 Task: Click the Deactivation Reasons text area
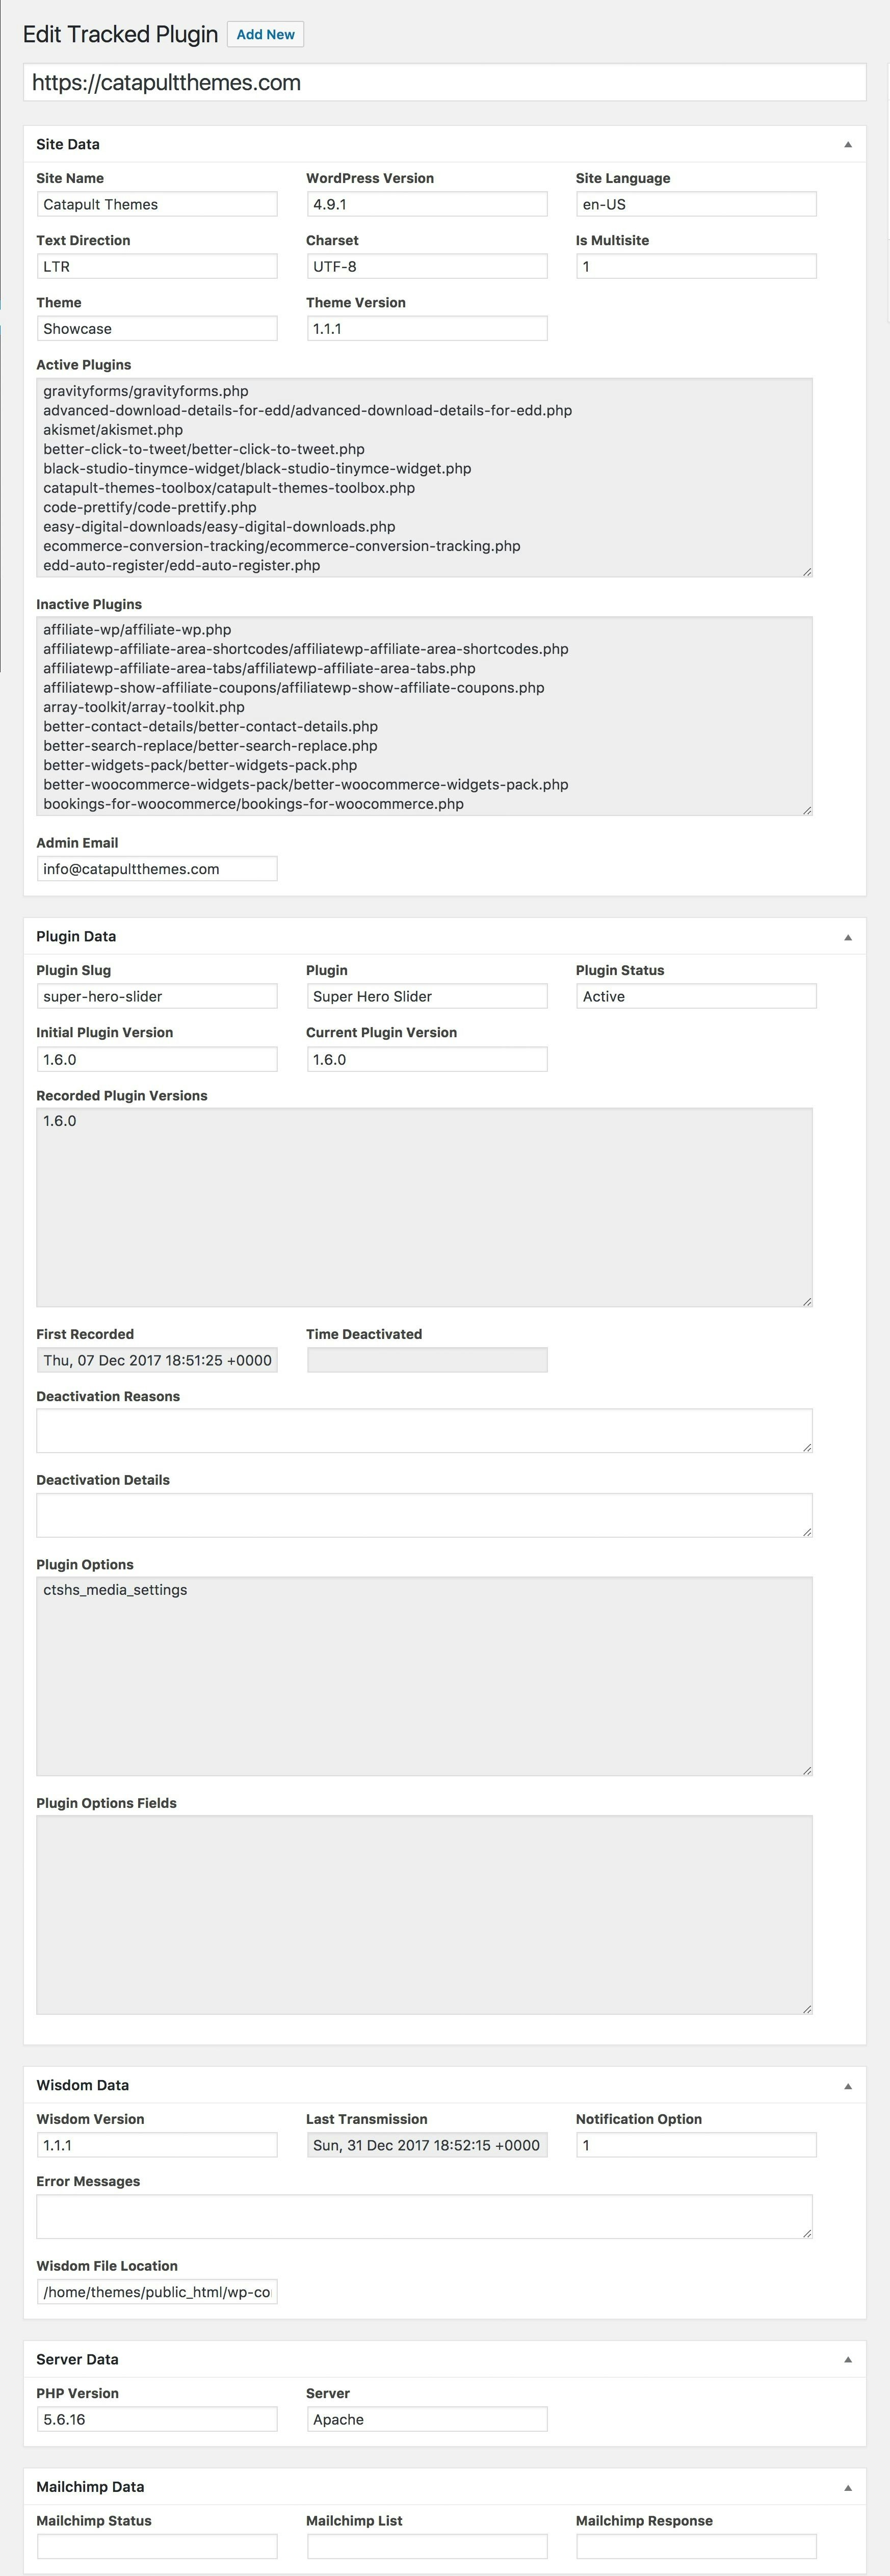point(424,1430)
